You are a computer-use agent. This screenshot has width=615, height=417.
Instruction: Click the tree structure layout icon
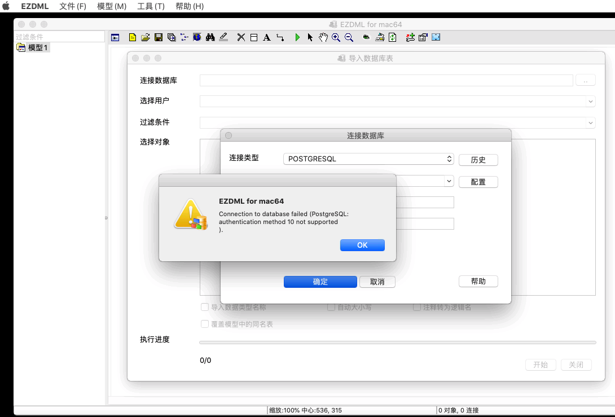pyautogui.click(x=184, y=37)
